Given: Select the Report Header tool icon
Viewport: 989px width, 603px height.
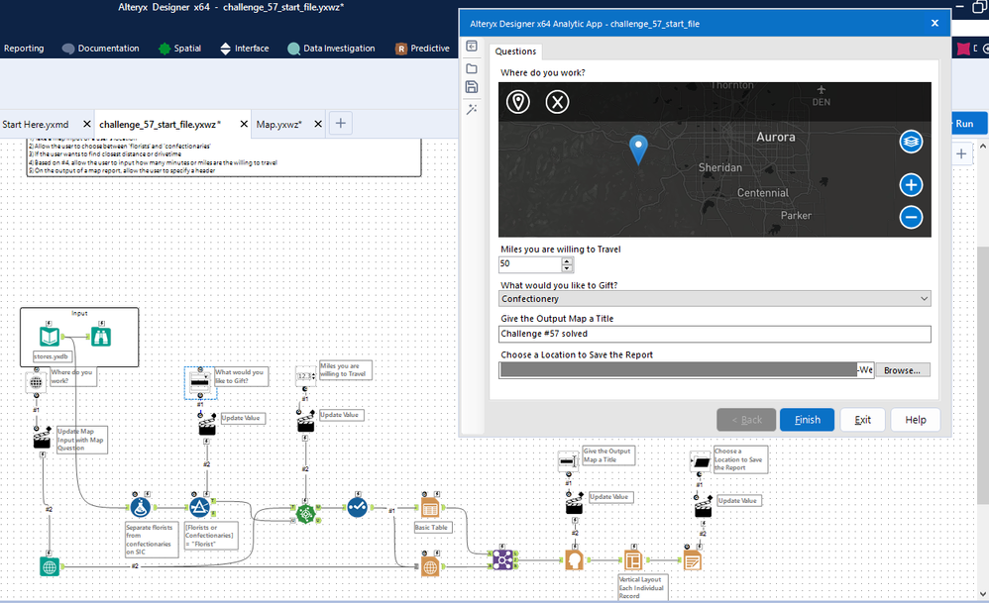Looking at the screenshot, I should (574, 559).
